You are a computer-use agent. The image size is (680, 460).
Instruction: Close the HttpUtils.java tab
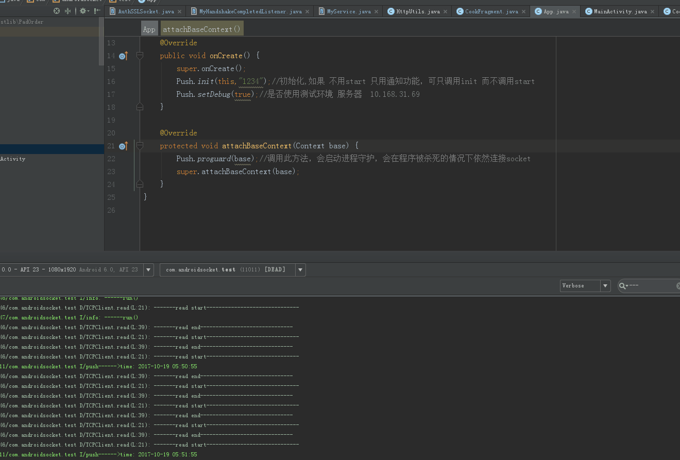tap(445, 11)
